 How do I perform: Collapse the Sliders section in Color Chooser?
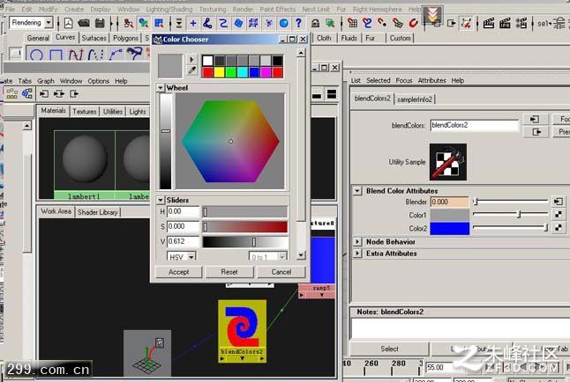(161, 200)
